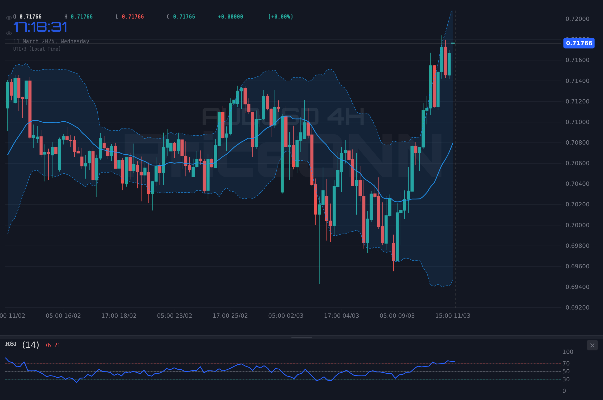Click the 0.72000 price level on the scale
603x400 pixels.
577,19
